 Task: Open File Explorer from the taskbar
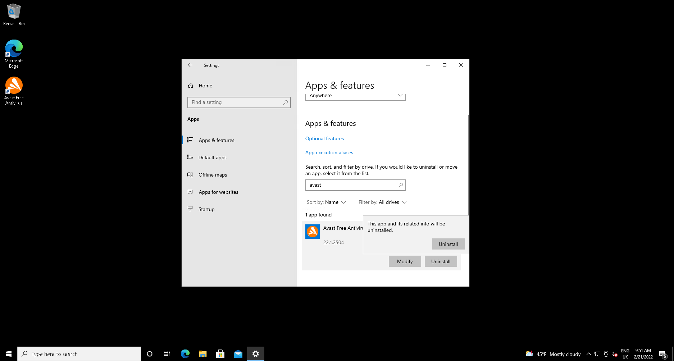(x=203, y=354)
